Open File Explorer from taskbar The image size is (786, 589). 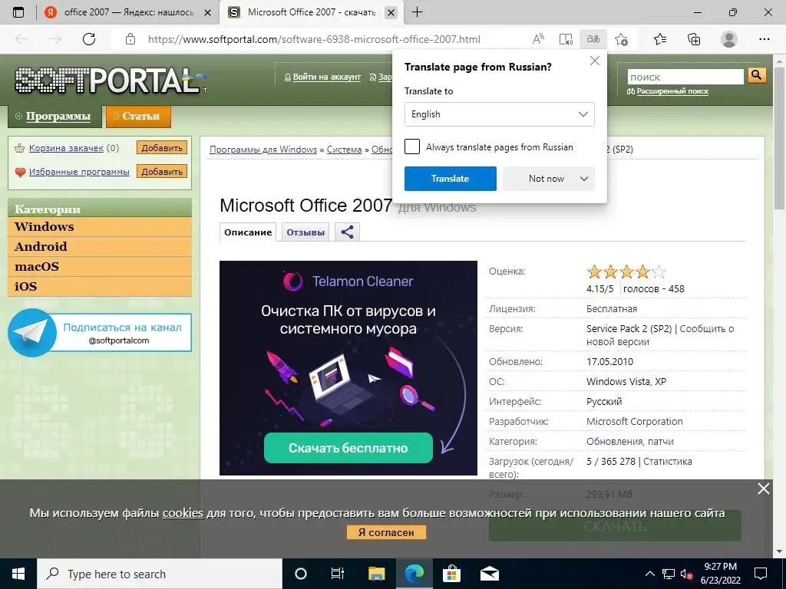point(376,574)
